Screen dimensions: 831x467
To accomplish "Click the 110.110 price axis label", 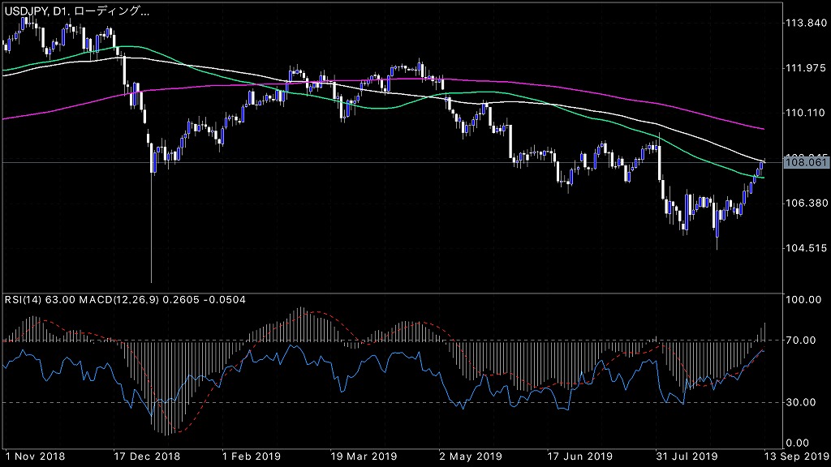I will click(x=806, y=113).
